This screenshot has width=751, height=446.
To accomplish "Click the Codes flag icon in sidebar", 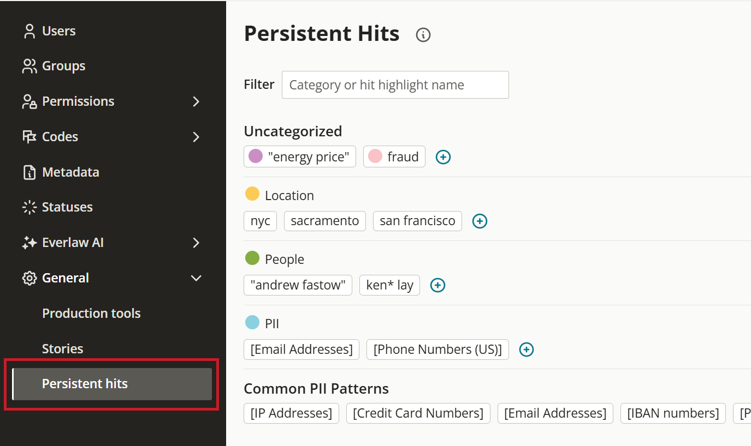I will 29,137.
